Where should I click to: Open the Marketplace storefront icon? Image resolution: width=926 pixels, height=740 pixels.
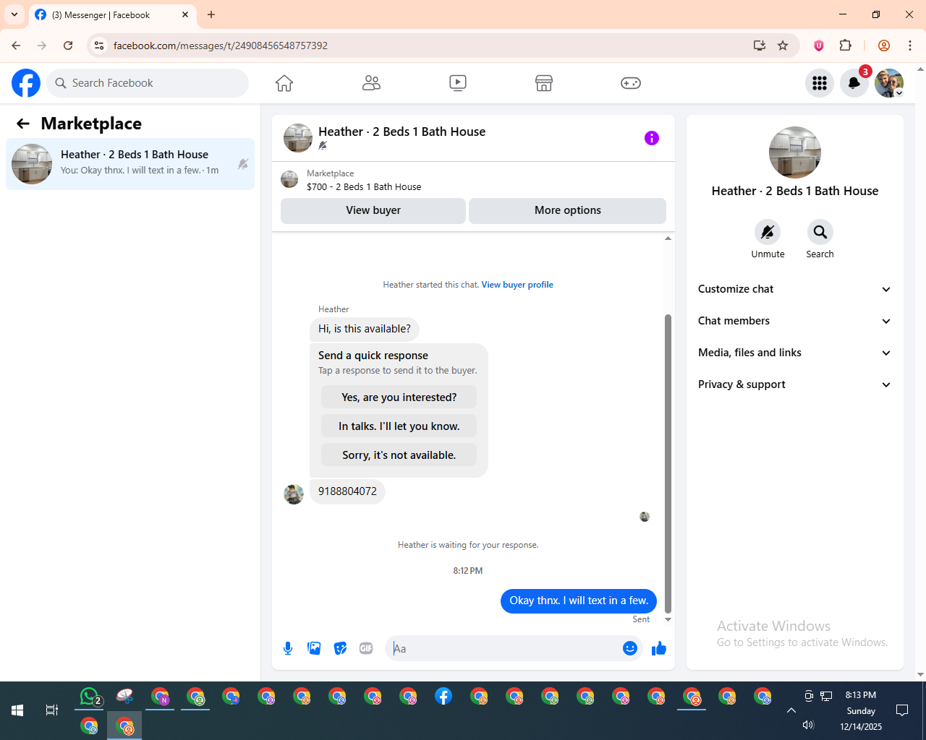(x=544, y=83)
